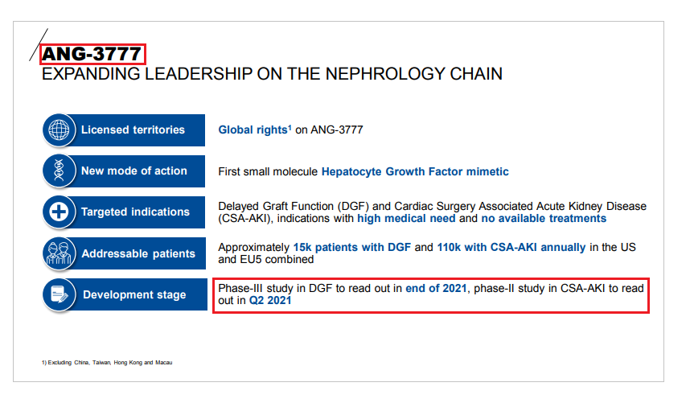690x399 pixels.
Task: Select the document icon for Development stage
Action: (60, 294)
